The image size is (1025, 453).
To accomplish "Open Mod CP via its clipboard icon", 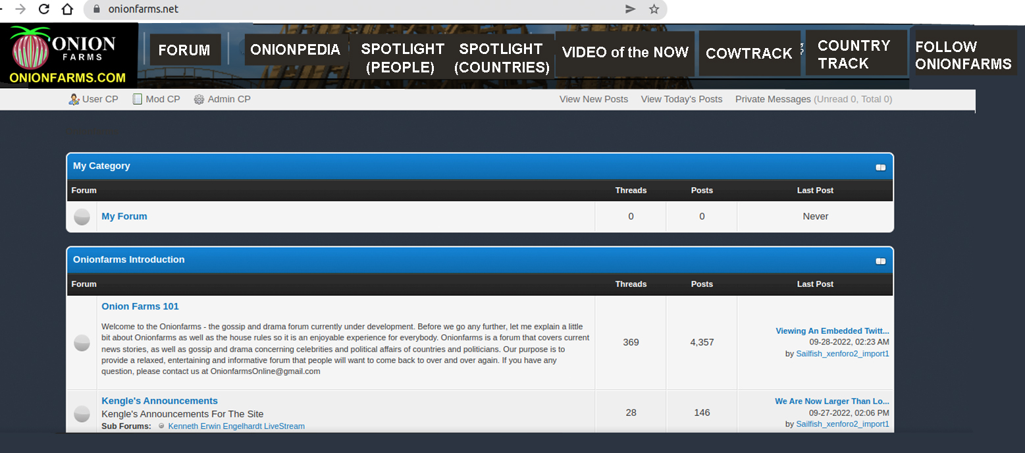I will pos(137,99).
